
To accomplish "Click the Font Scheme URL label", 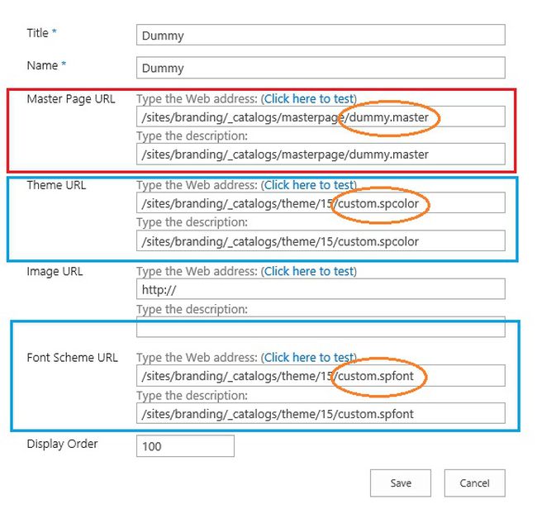I will 72,358.
